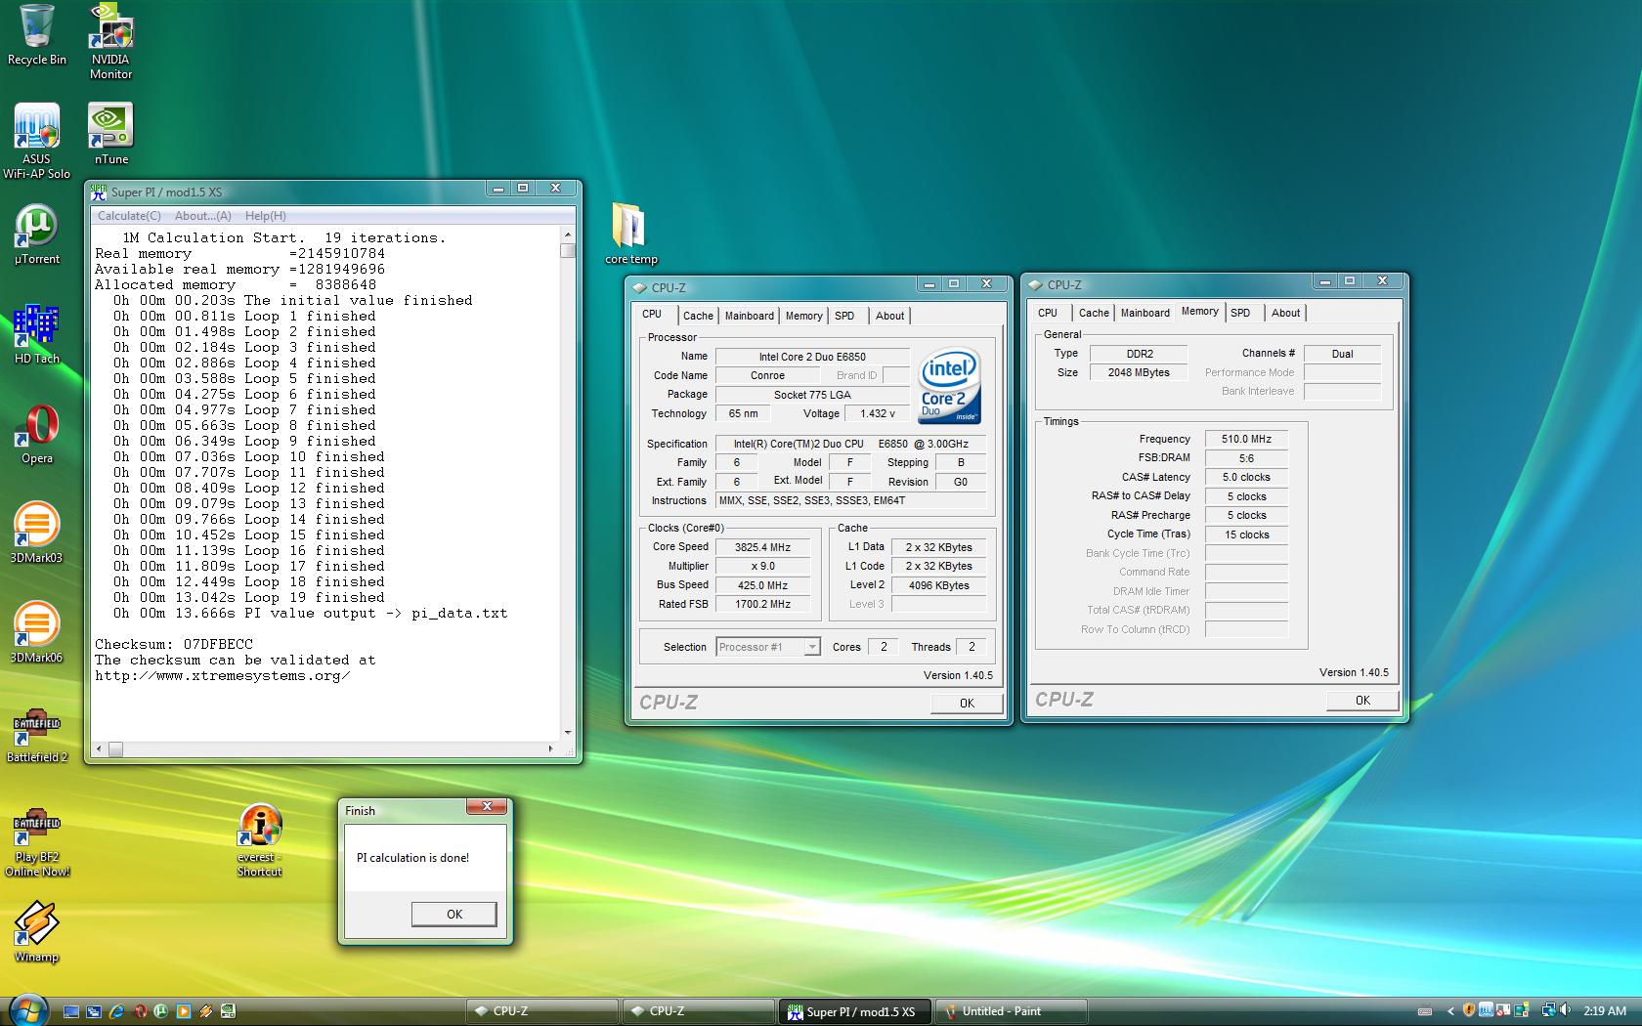Open About...(A) menu in Super PI

click(203, 216)
